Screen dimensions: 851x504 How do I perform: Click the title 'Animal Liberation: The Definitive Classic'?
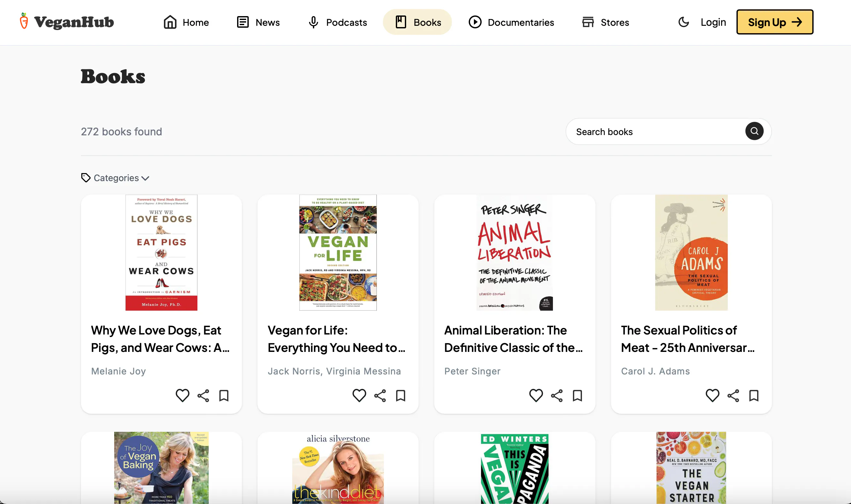coord(513,339)
